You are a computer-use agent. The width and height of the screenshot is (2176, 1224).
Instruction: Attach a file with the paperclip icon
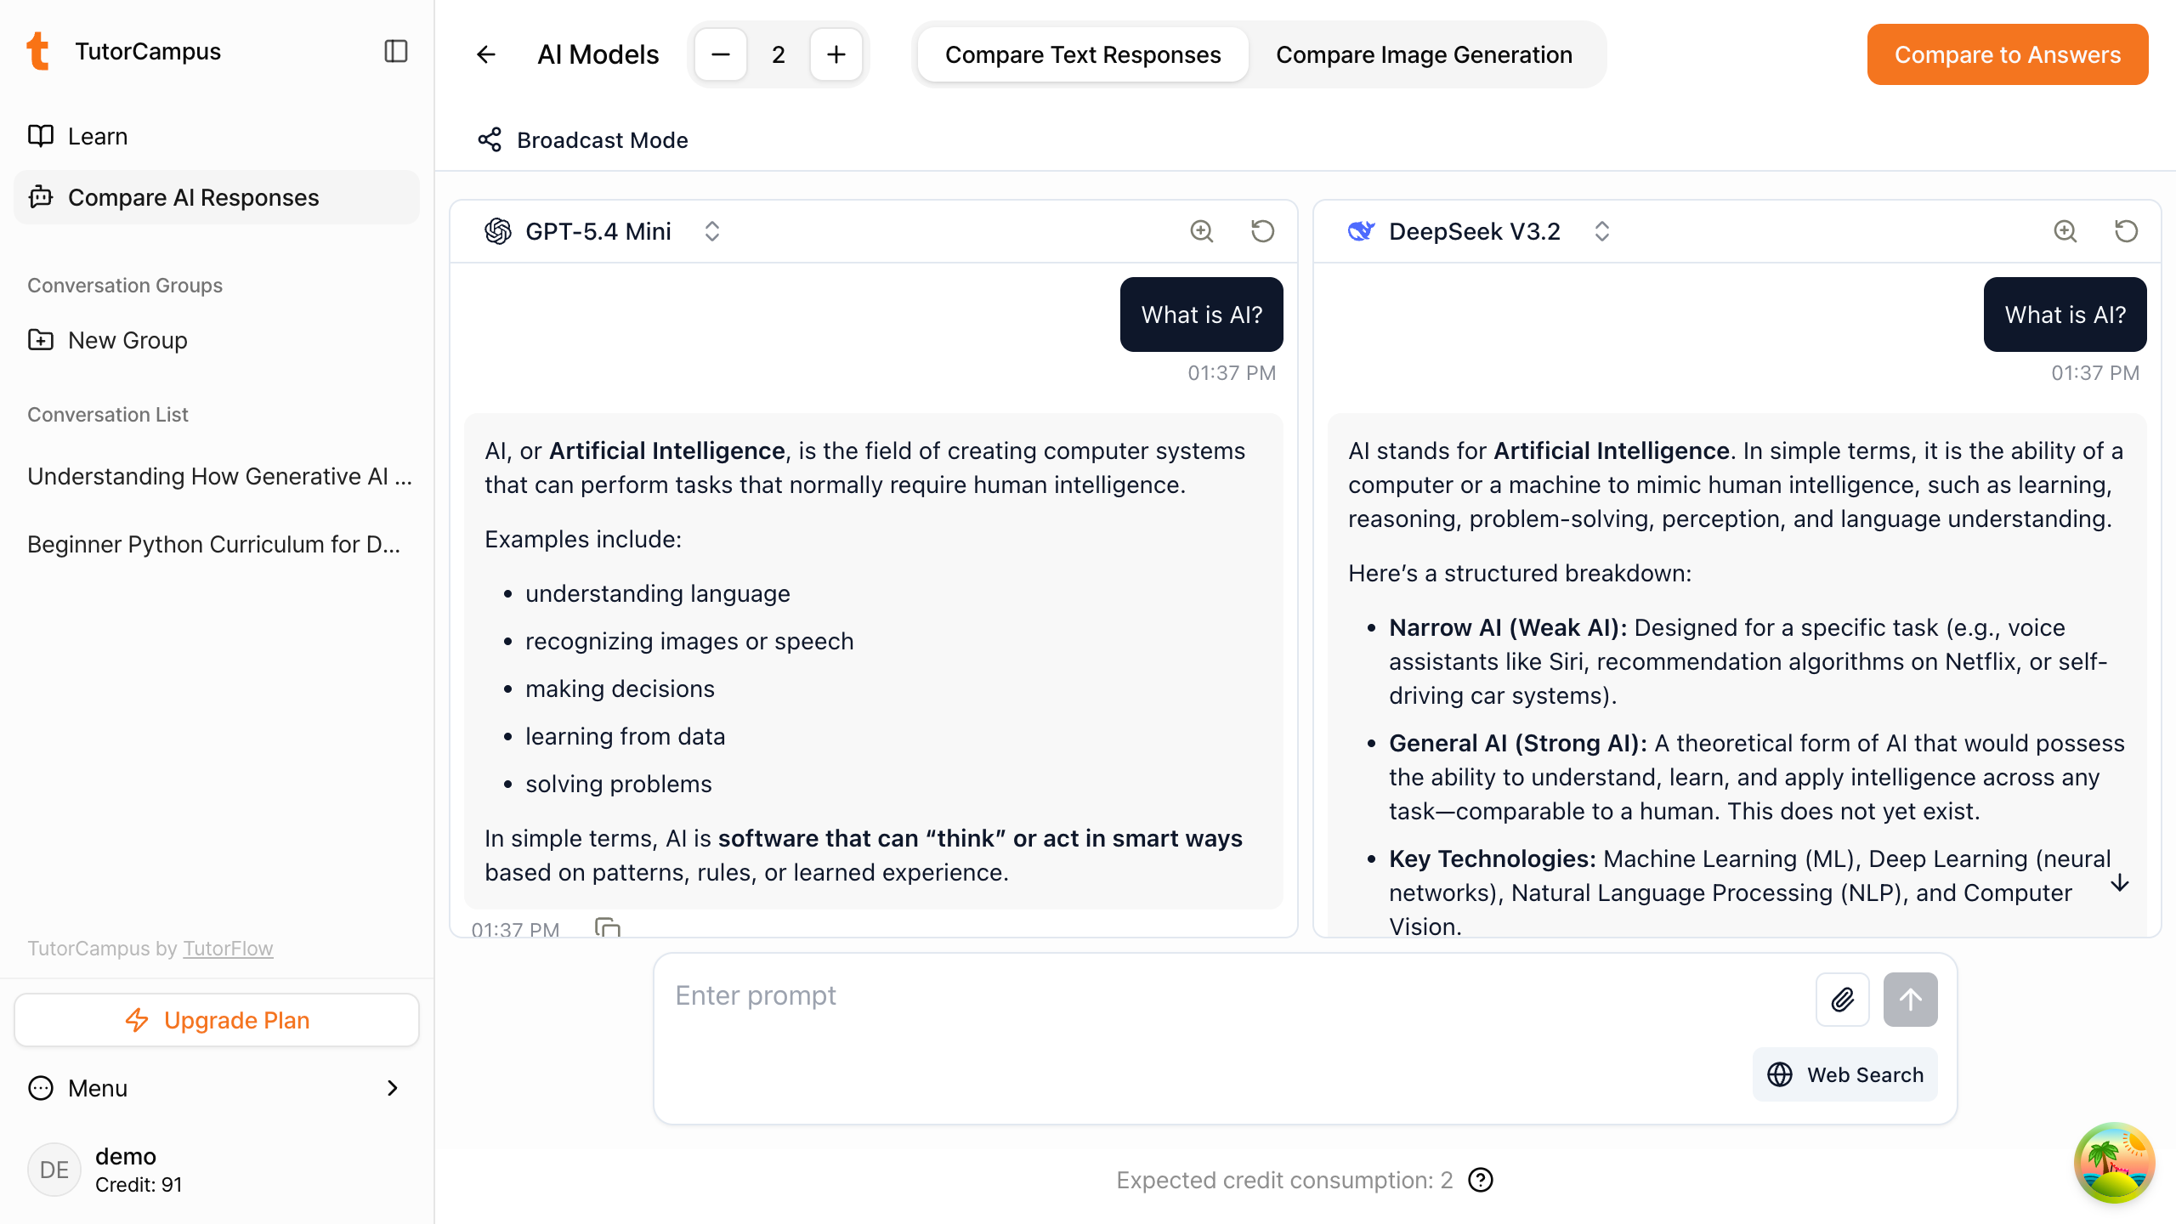(1843, 1000)
